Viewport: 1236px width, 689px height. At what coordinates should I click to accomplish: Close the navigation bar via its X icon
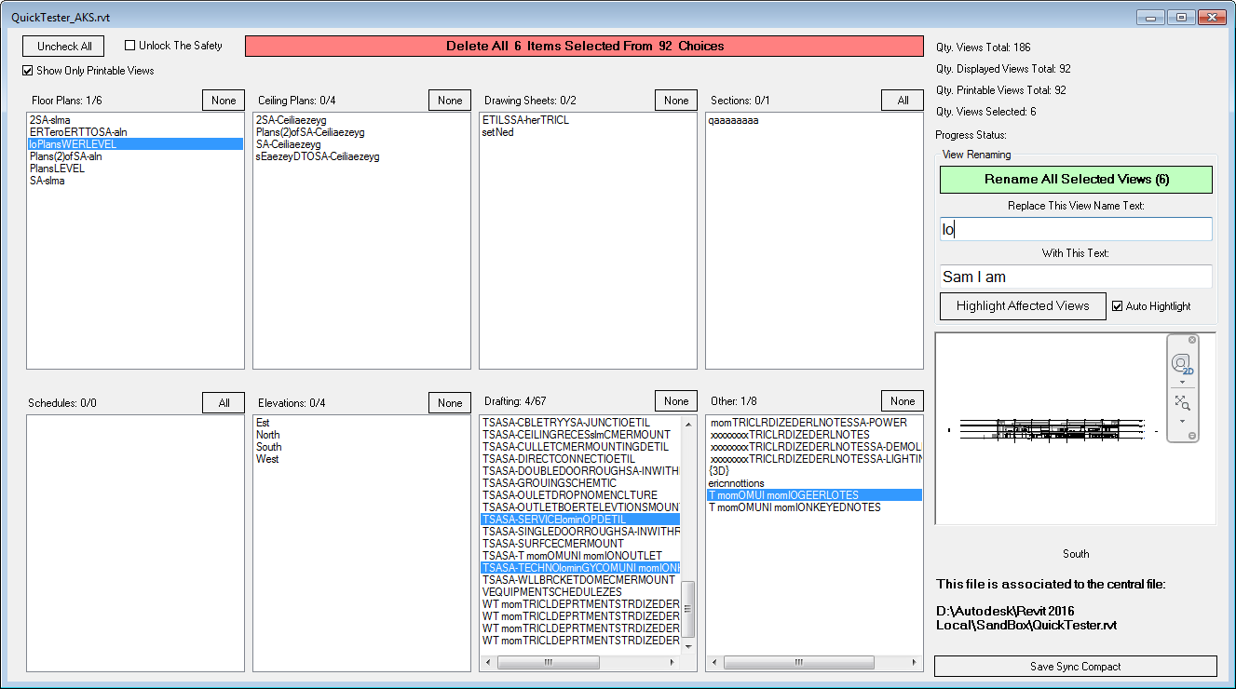(1192, 340)
